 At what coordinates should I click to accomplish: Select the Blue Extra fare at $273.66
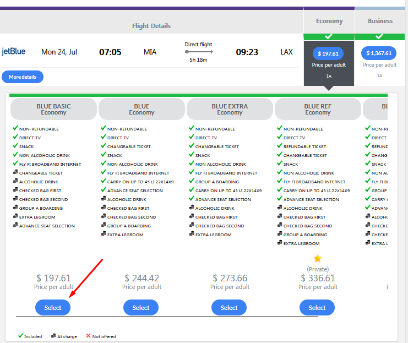point(229,308)
